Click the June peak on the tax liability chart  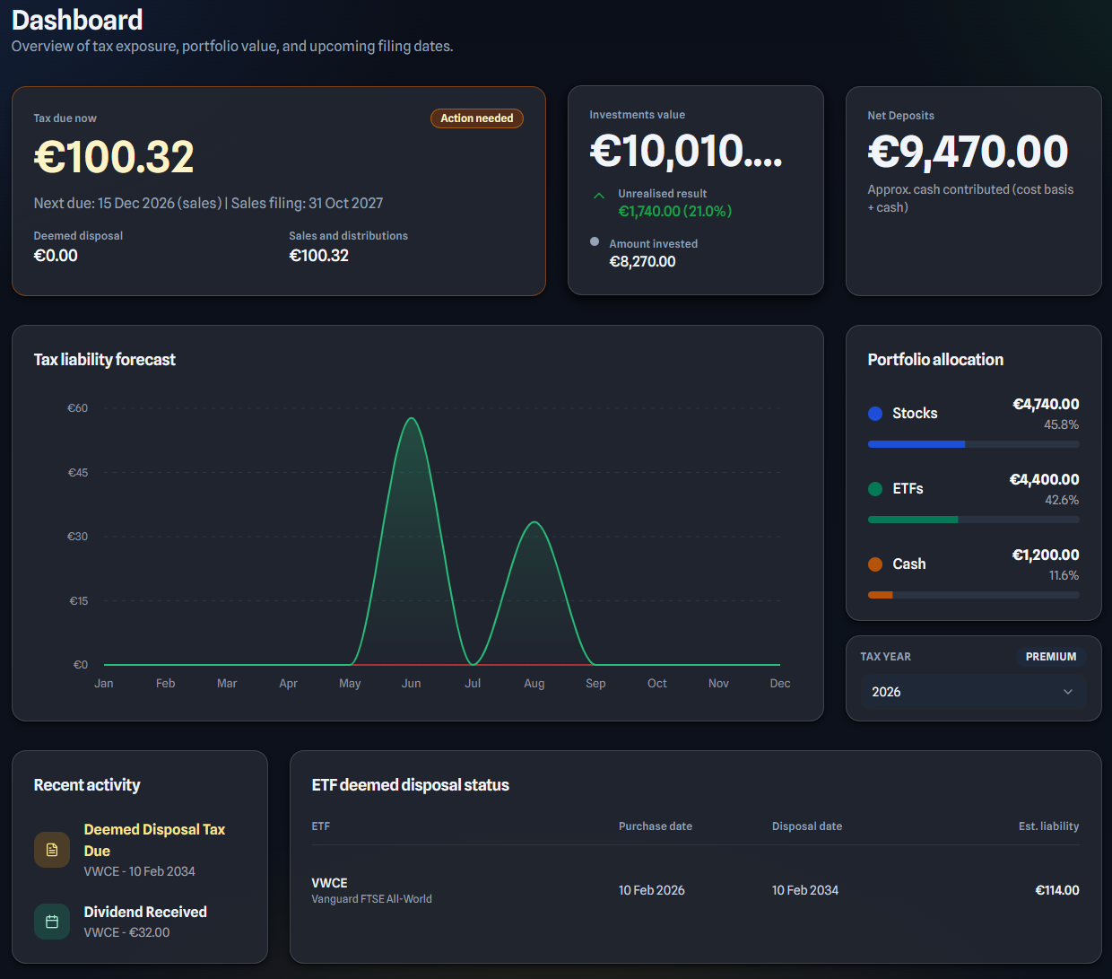coord(411,420)
